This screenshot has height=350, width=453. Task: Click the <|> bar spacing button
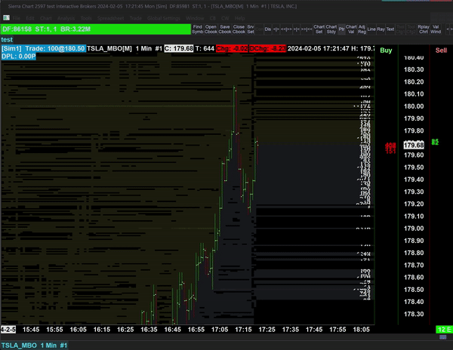click(276, 29)
